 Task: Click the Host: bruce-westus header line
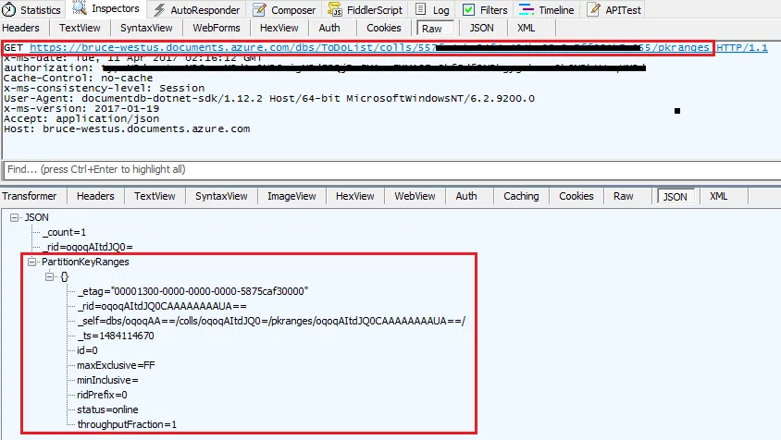tap(127, 128)
